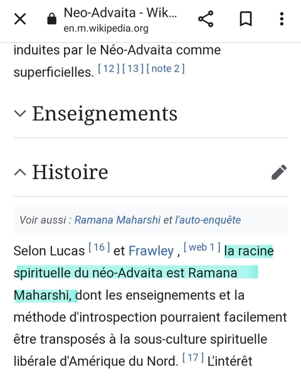The image size is (301, 376).
Task: Tap the en.m.wikipedia.org address text
Action: point(106,29)
